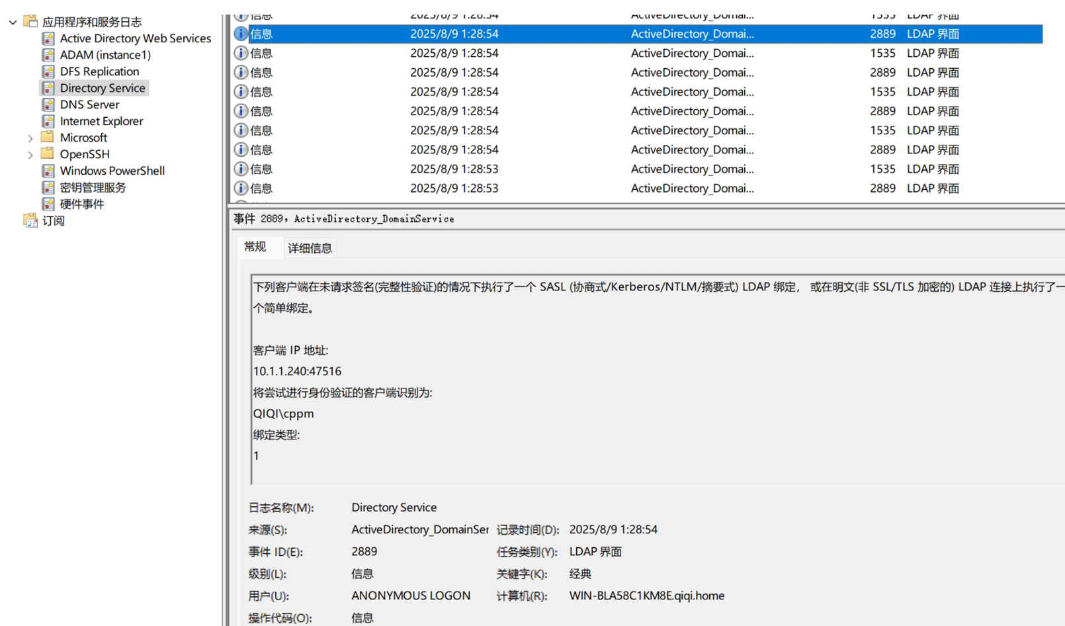
Task: Collapse the 应用程序和服务日志 tree node
Action: click(13, 22)
